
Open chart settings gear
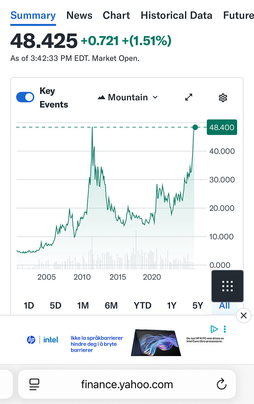click(x=223, y=98)
